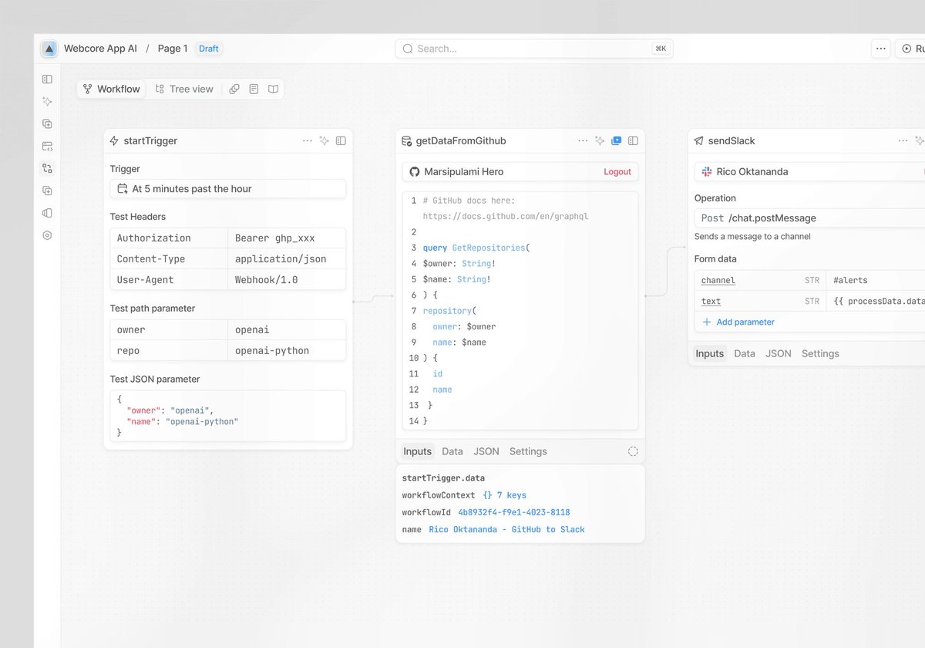
Task: Toggle the side panel icon on startTrigger node
Action: 341,140
